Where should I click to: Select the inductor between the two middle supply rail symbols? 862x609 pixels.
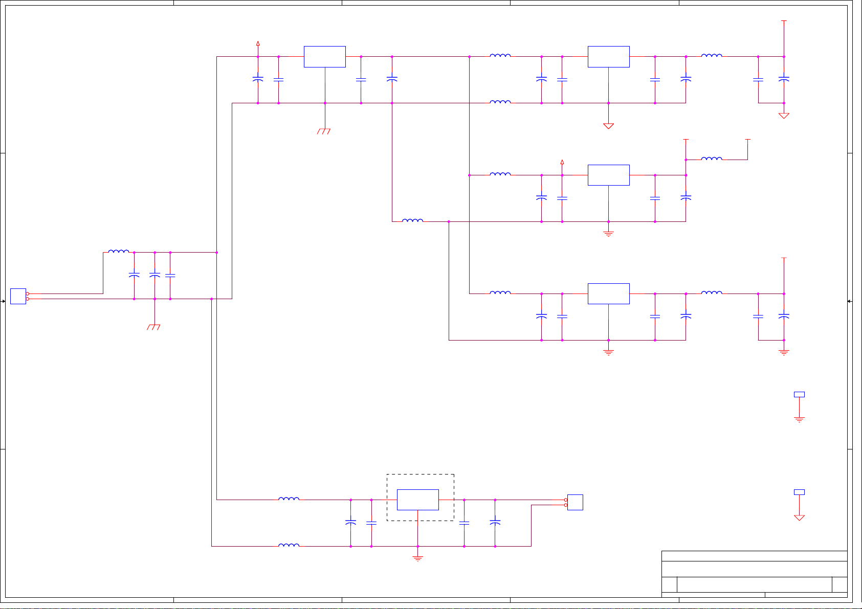pyautogui.click(x=712, y=158)
